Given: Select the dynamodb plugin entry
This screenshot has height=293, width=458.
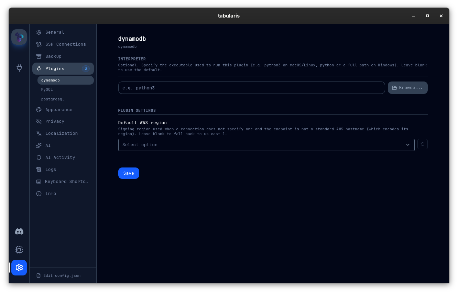Looking at the screenshot, I should [66, 80].
